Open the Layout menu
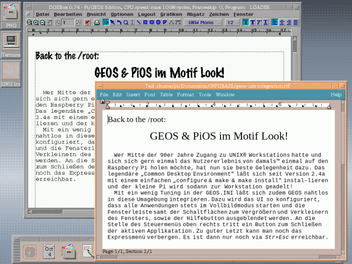Screen dimensions: 352x264 click(x=147, y=14)
